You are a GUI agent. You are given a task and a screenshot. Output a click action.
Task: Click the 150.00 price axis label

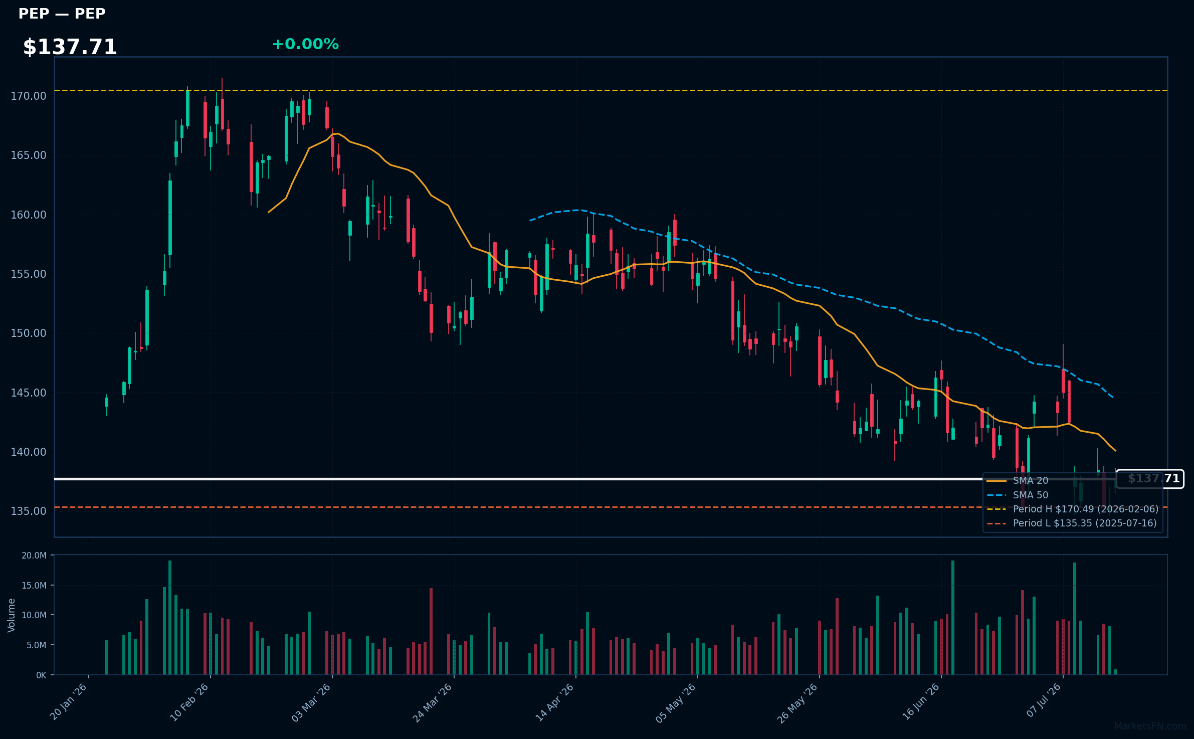point(29,333)
